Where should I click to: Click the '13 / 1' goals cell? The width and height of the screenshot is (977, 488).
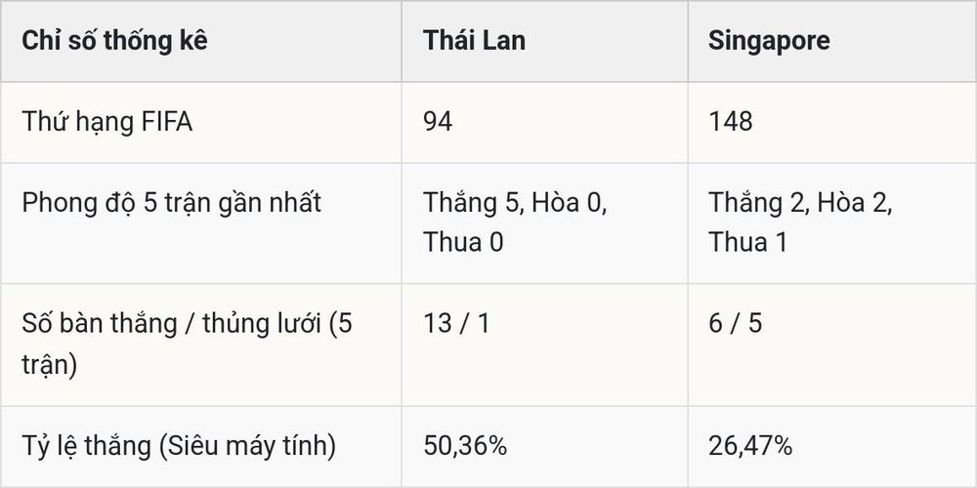(456, 324)
